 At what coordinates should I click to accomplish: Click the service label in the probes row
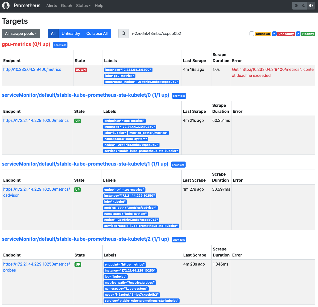[142, 301]
